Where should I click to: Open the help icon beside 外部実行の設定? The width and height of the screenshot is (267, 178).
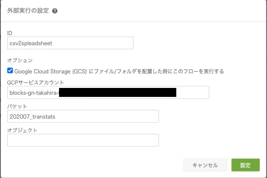click(55, 11)
